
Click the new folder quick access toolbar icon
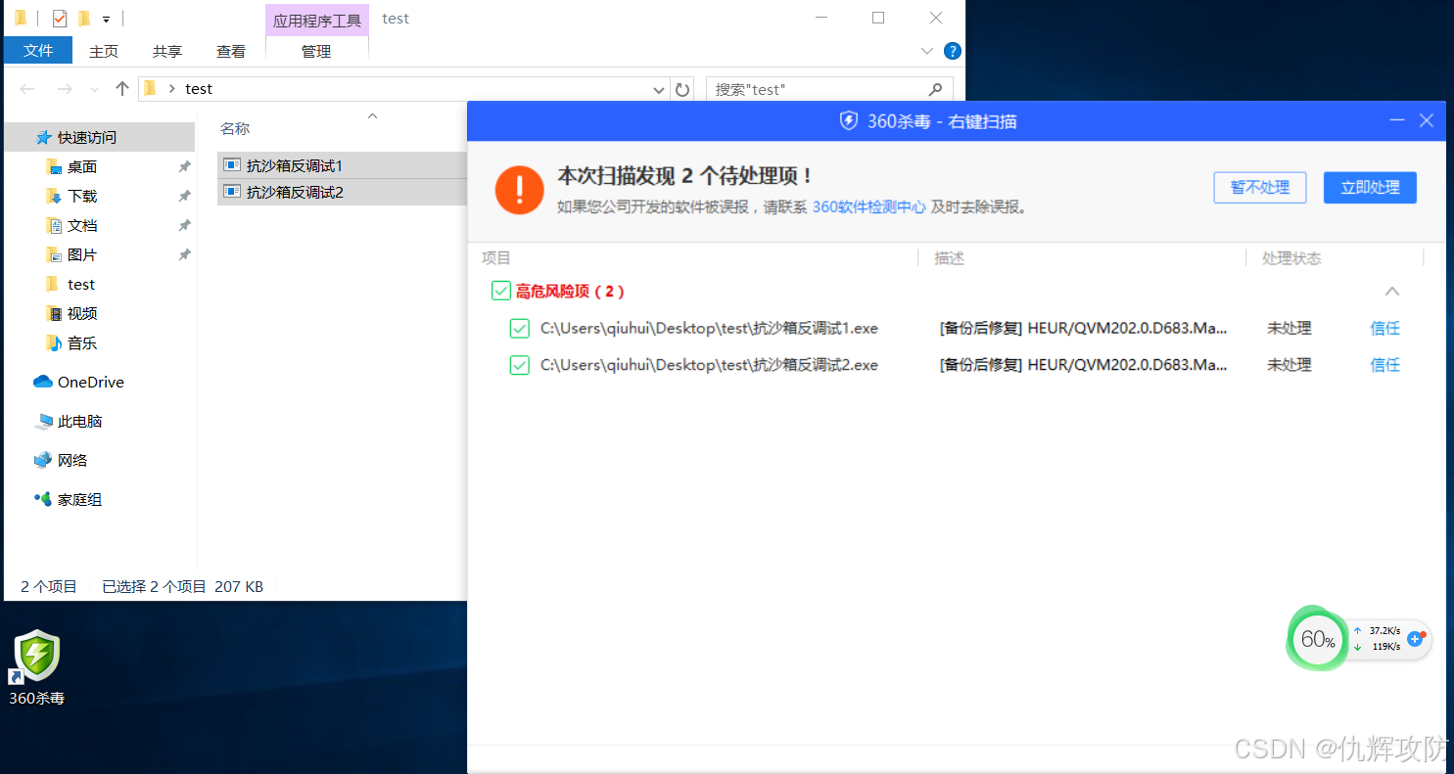83,19
